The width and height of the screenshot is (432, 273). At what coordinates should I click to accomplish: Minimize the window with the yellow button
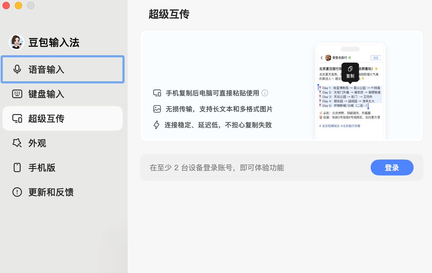(18, 5)
